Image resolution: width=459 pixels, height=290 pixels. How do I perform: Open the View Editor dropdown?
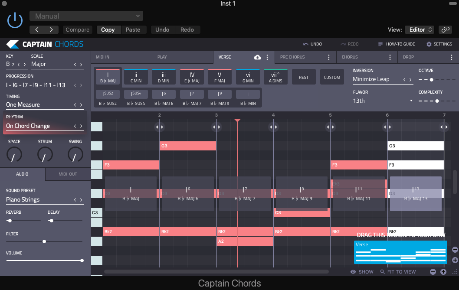pyautogui.click(x=420, y=29)
